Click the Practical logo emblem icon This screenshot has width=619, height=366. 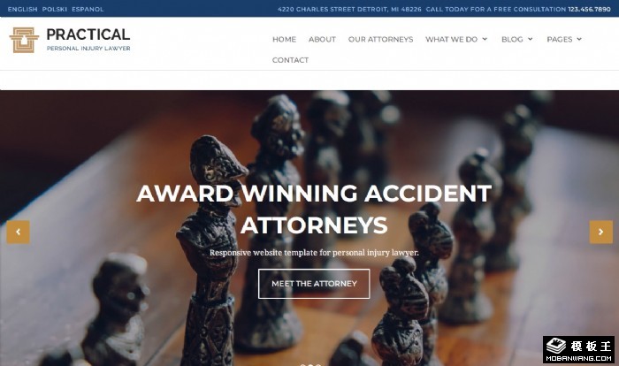(24, 40)
